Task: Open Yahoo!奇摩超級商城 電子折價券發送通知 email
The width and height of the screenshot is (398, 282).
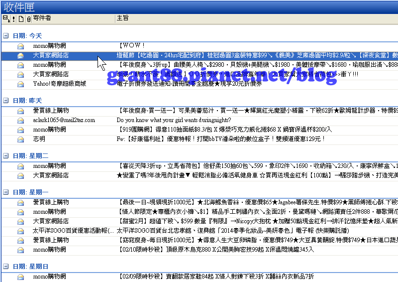Action: [x=199, y=84]
